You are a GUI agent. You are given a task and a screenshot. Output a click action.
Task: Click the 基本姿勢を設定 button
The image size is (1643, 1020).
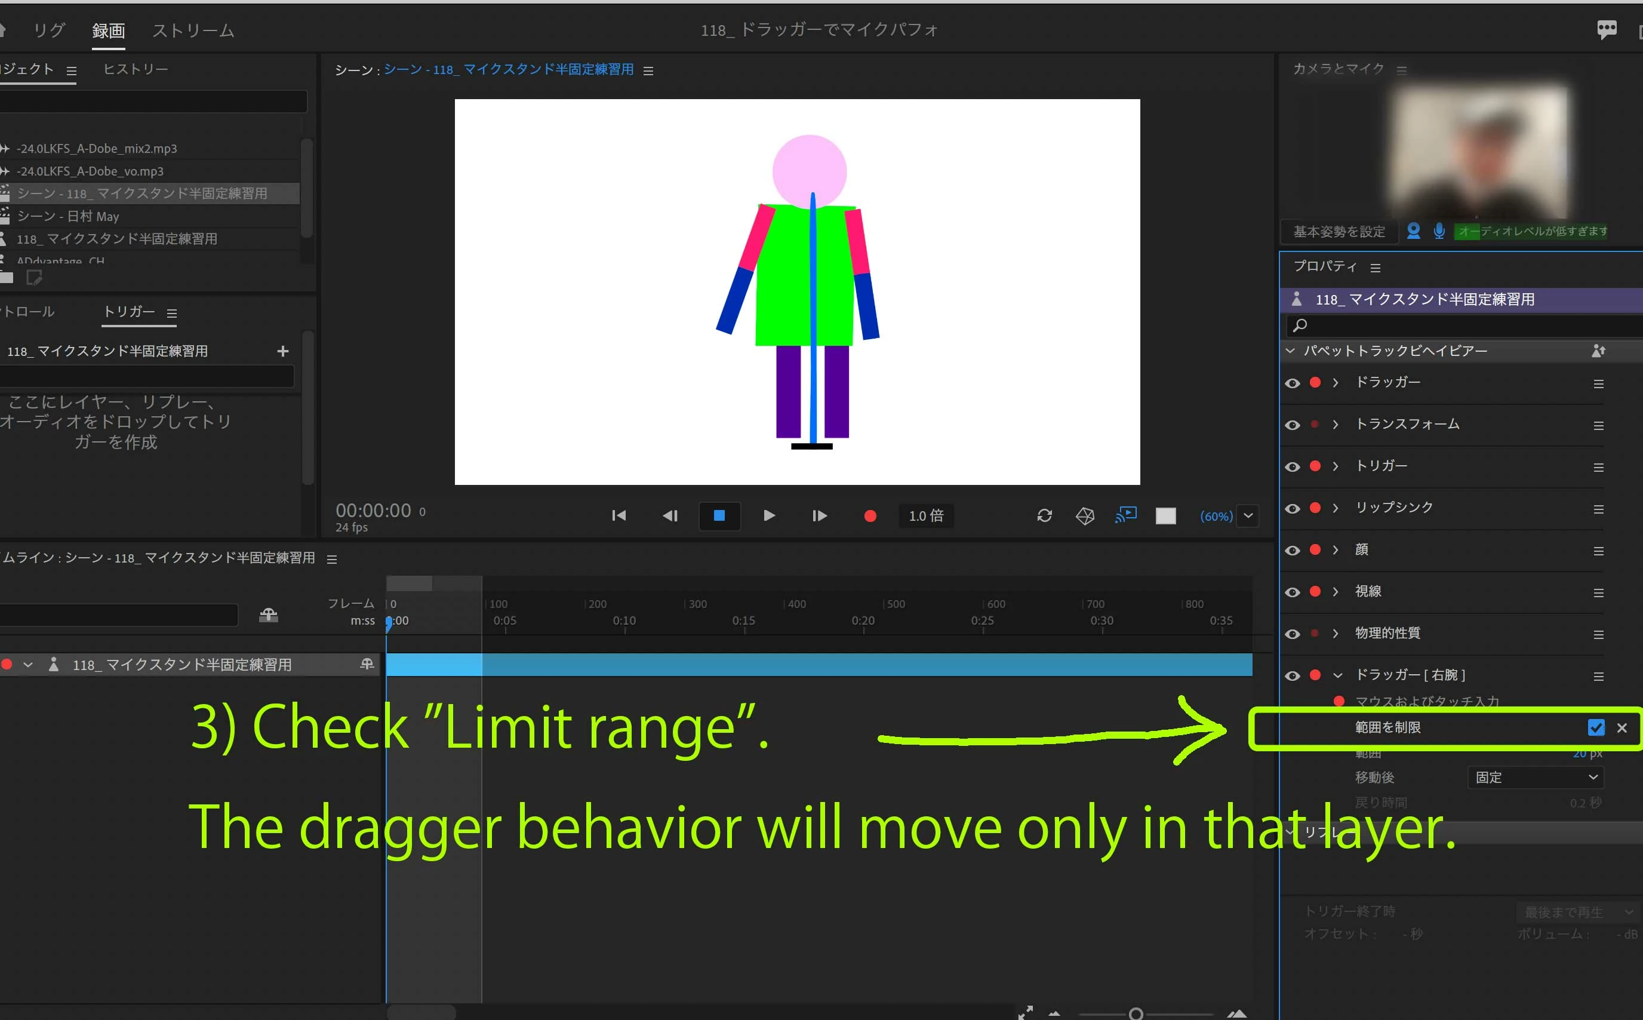[1339, 232]
